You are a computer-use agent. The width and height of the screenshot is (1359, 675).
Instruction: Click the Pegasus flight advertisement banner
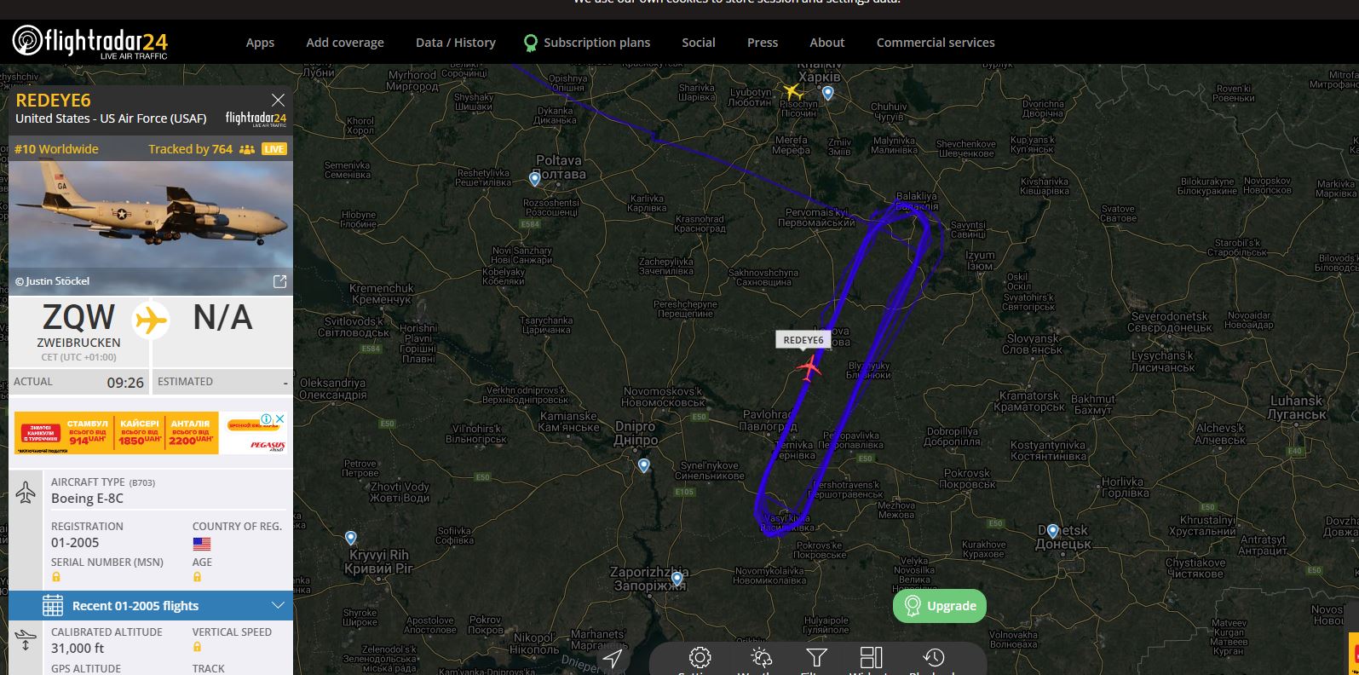tap(150, 433)
